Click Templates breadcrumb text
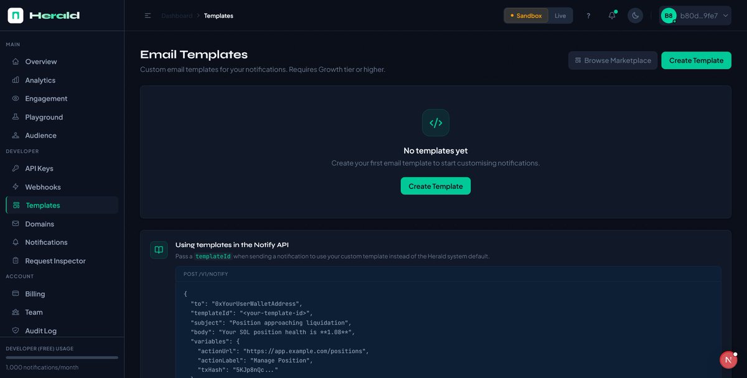This screenshot has width=747, height=378. pyautogui.click(x=218, y=16)
